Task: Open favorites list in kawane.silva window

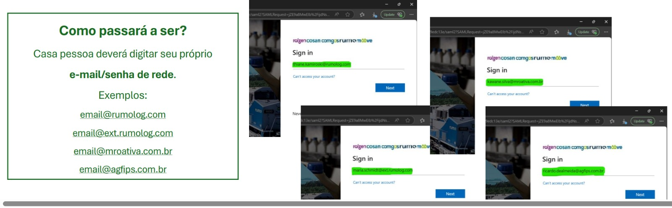Action: point(557,32)
